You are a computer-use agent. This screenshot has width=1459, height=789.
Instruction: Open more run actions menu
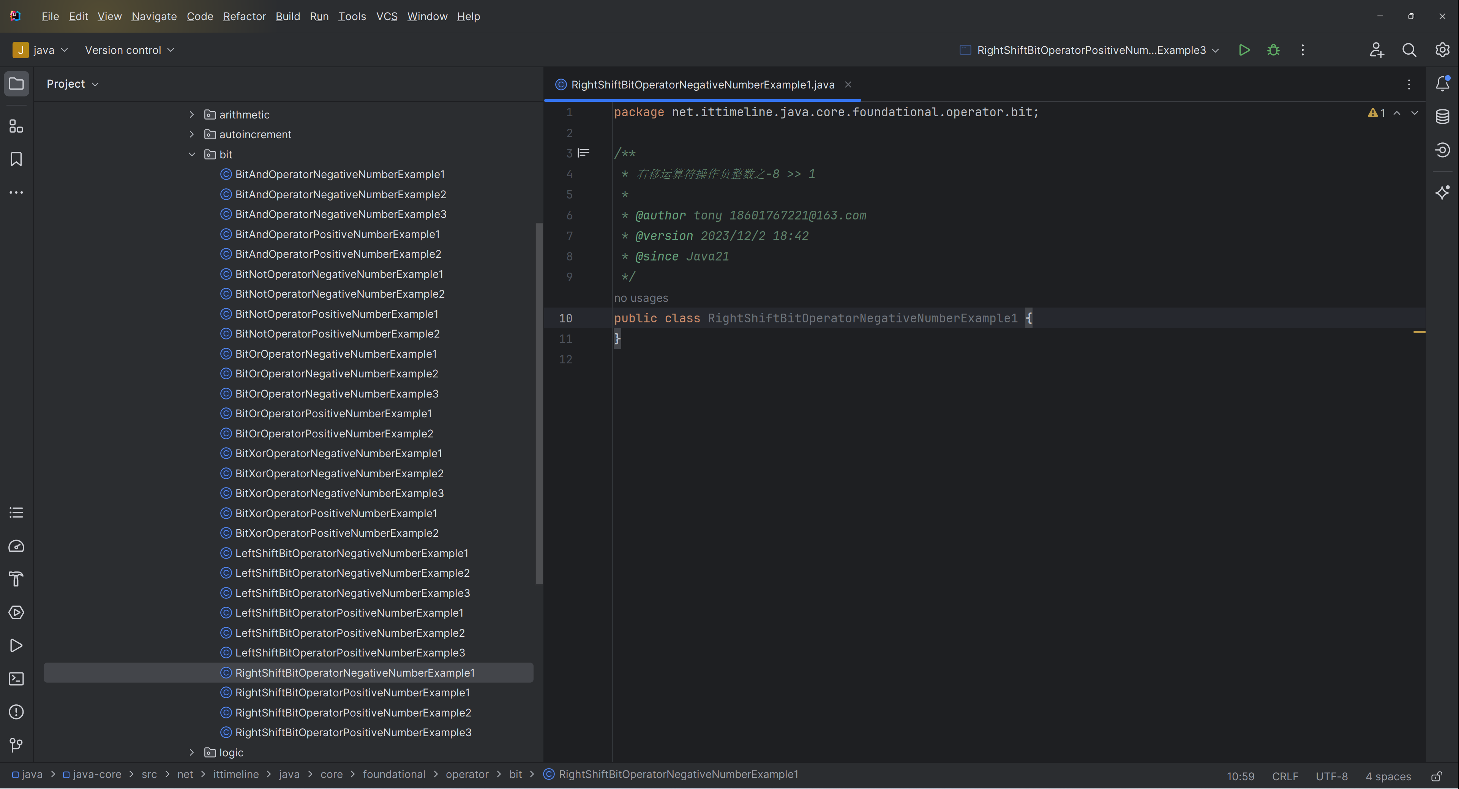[1303, 50]
